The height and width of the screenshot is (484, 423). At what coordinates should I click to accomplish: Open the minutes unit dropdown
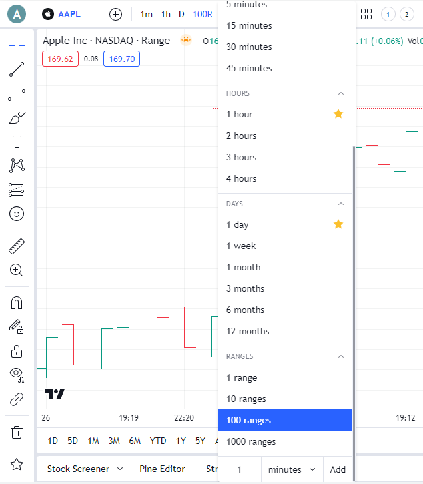click(x=292, y=469)
